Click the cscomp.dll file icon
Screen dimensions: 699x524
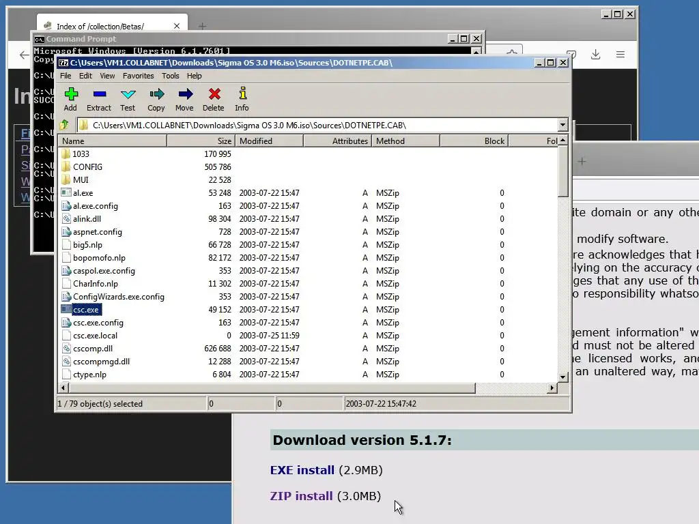point(66,349)
